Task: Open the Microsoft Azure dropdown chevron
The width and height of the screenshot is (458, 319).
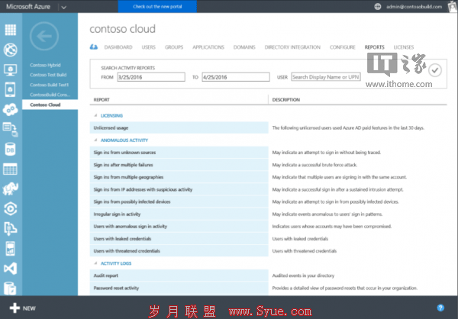Action: [63, 7]
